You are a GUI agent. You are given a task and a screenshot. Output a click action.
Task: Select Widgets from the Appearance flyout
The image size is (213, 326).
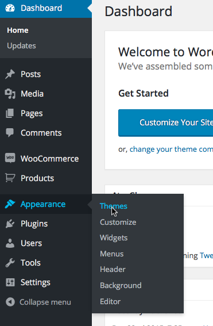[114, 238]
